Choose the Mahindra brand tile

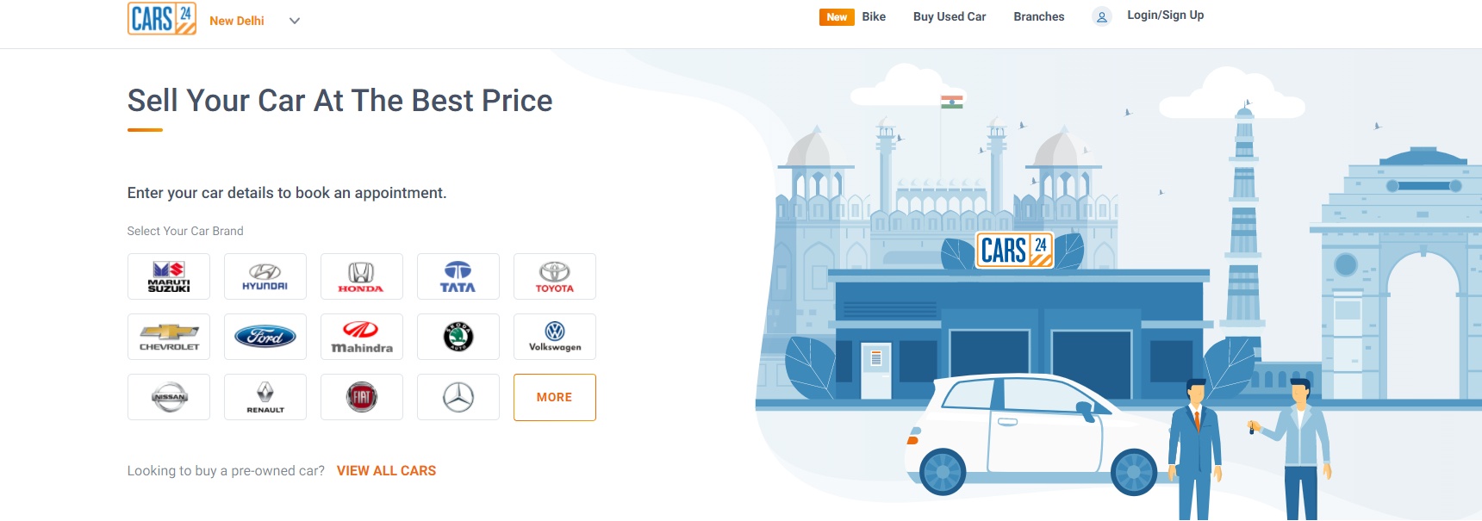pyautogui.click(x=362, y=337)
